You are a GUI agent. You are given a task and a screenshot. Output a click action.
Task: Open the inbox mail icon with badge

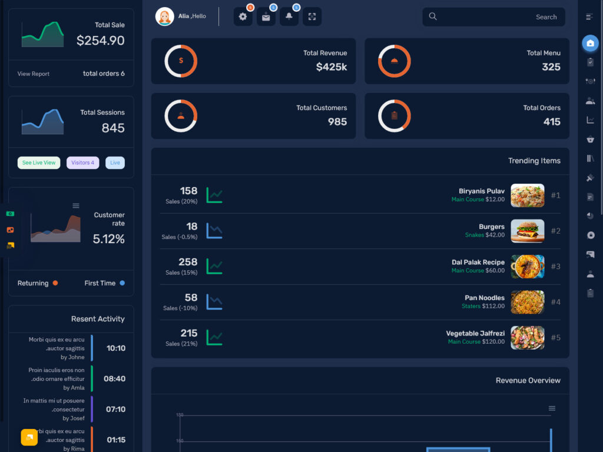[266, 16]
